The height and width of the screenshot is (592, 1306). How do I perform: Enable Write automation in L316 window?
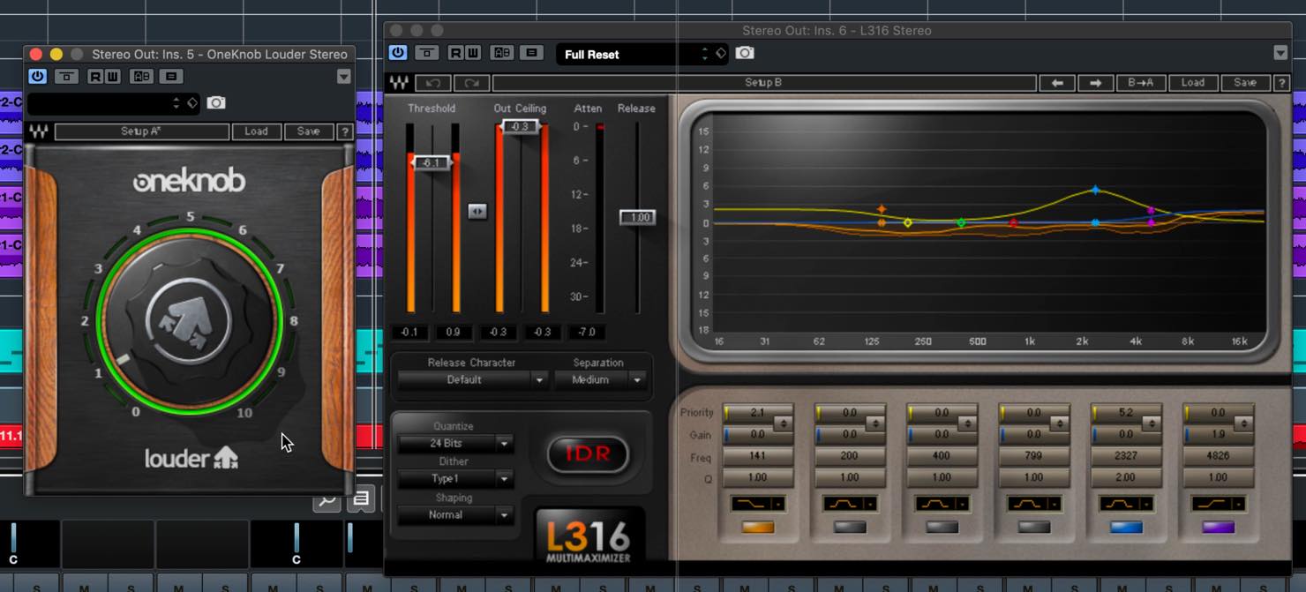coord(473,53)
